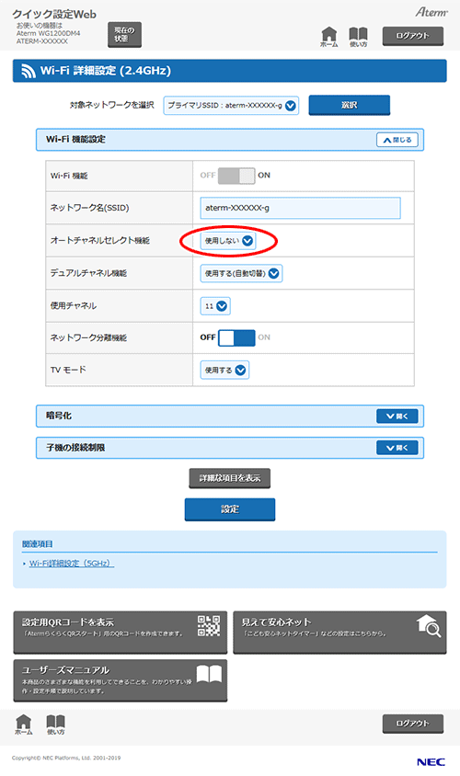The width and height of the screenshot is (460, 776).
Task: Click the footer home icon
Action: click(23, 725)
